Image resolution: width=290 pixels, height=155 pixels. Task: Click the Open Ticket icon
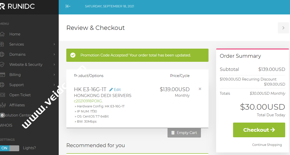[x=2, y=95]
